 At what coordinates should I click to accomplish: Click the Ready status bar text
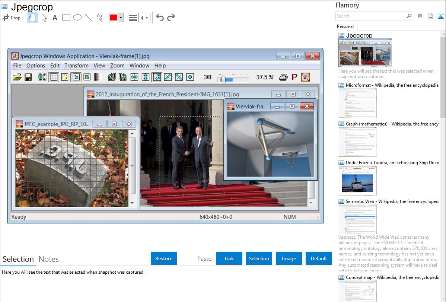(19, 217)
